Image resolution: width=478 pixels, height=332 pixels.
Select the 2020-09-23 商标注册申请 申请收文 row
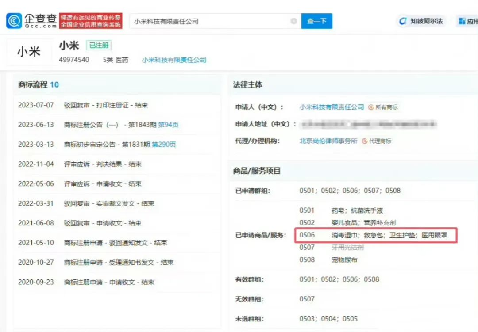(x=86, y=282)
